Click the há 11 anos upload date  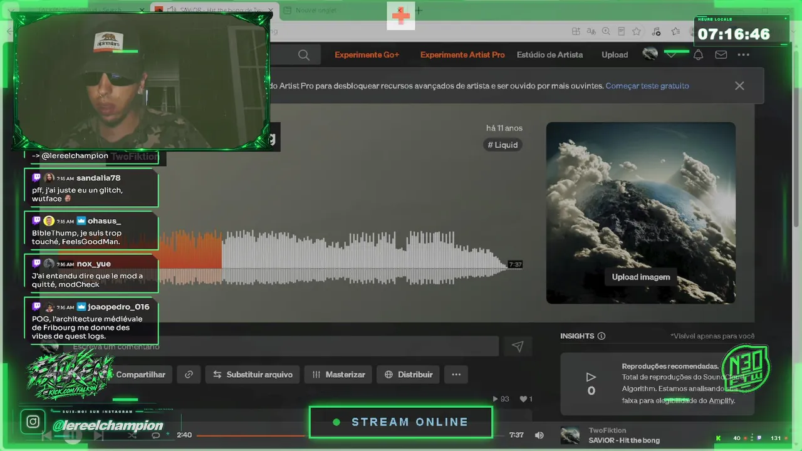pyautogui.click(x=504, y=128)
